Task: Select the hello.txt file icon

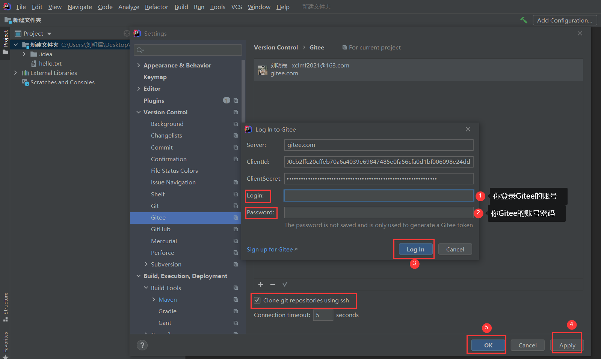Action: pos(34,63)
